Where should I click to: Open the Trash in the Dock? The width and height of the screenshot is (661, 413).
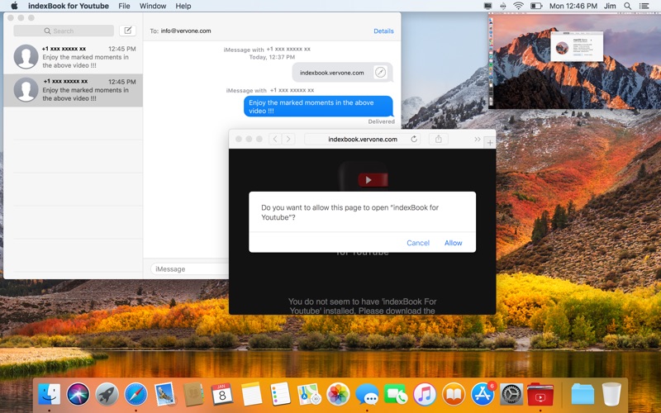611,395
